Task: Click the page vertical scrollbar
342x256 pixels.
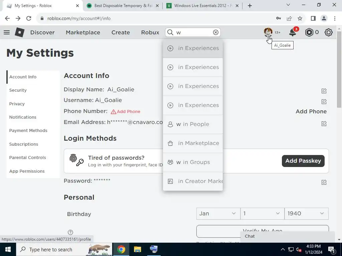Action: [x=339, y=69]
